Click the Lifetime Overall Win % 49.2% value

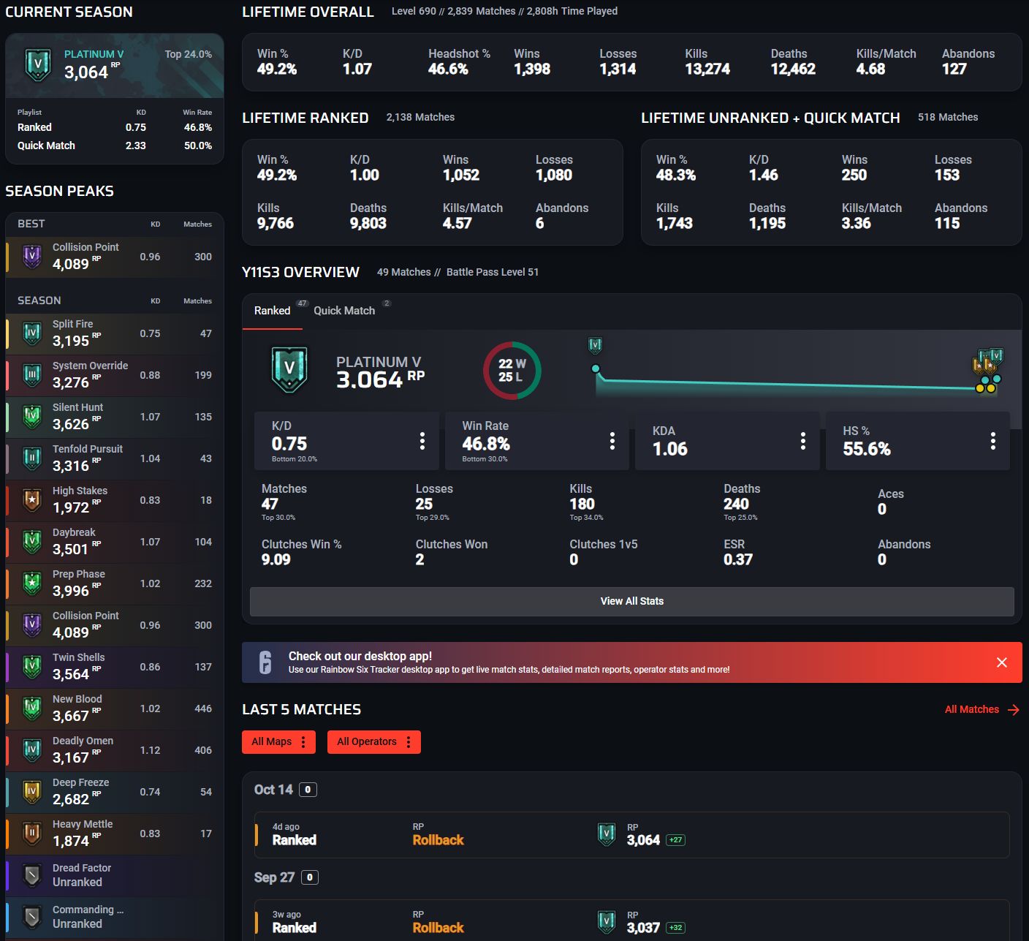pyautogui.click(x=277, y=69)
